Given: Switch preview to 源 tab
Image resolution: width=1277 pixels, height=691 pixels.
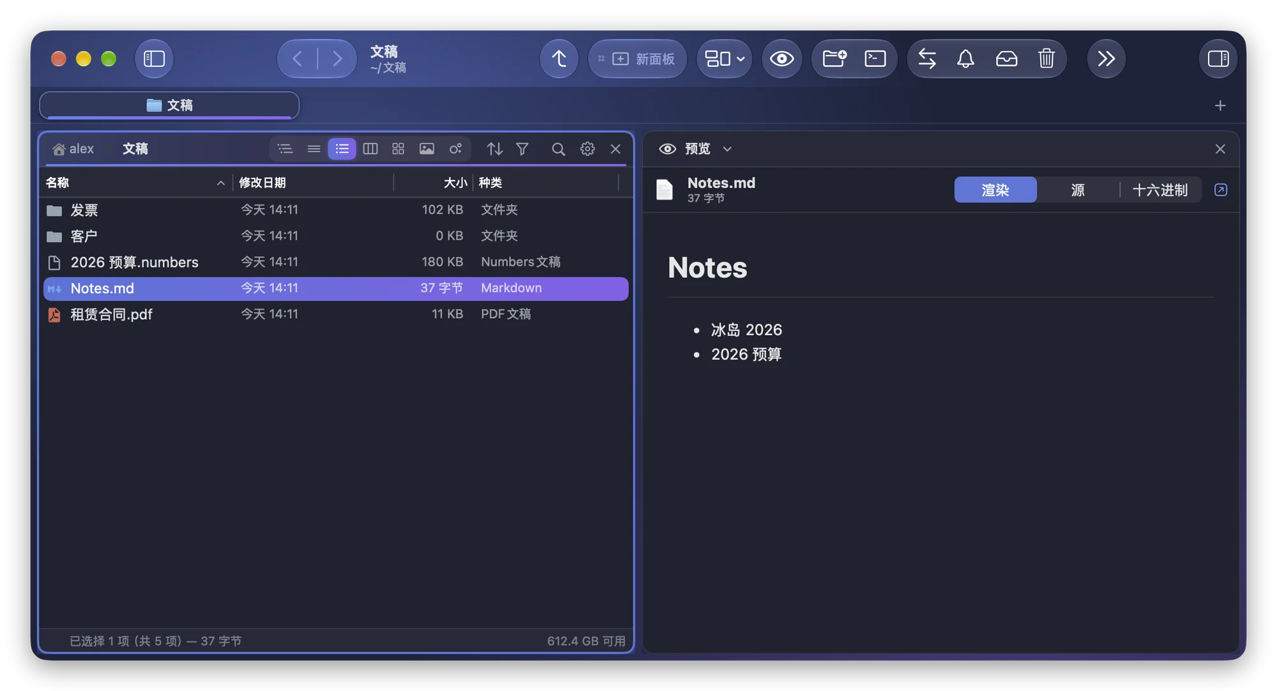Looking at the screenshot, I should pos(1078,190).
